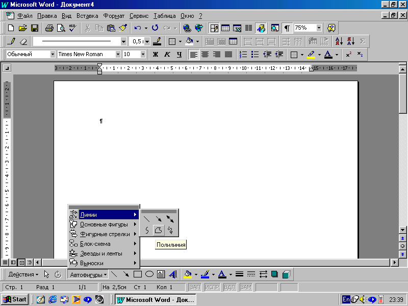Open the shadow settings icon
The image size is (408, 306).
[274, 274]
